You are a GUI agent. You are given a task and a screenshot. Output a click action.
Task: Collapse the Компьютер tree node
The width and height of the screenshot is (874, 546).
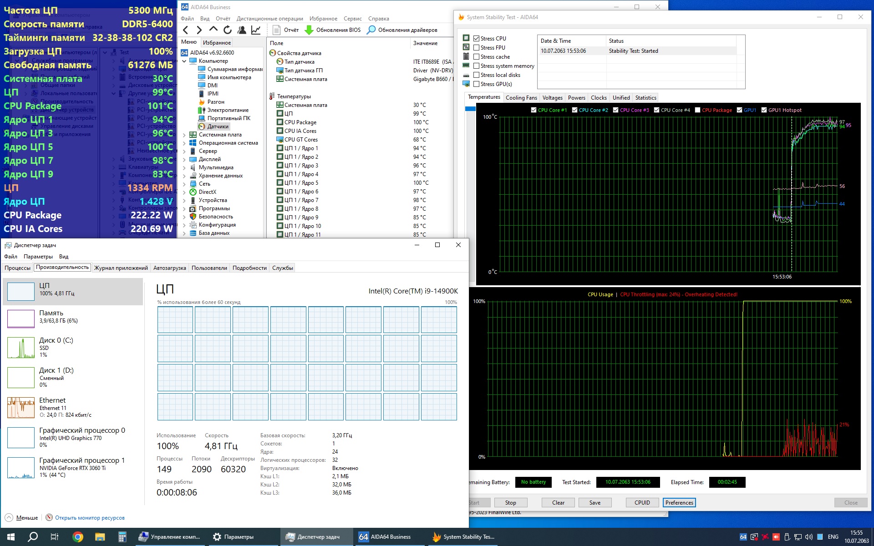184,61
